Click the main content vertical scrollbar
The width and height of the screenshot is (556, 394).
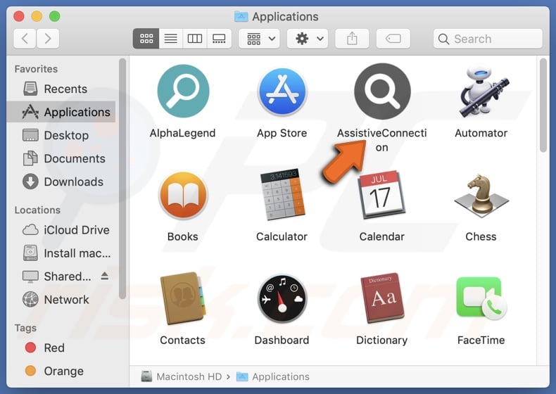pyautogui.click(x=543, y=105)
